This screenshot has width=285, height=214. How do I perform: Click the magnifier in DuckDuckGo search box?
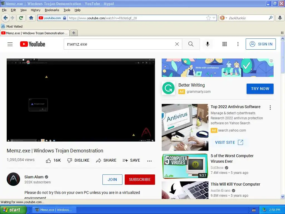[271, 18]
